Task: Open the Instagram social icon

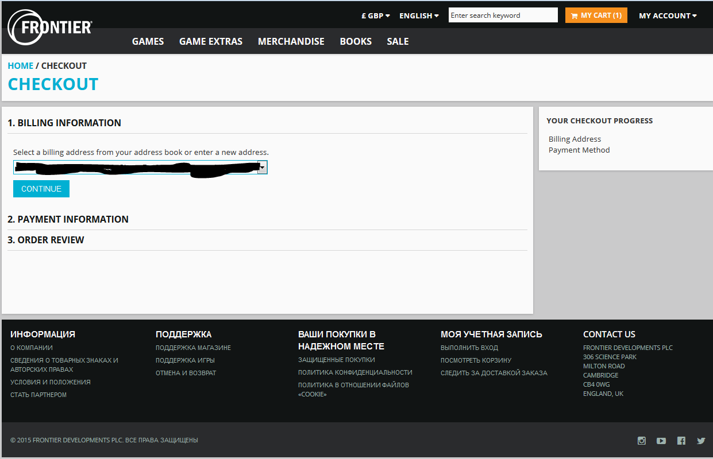Action: 642,441
